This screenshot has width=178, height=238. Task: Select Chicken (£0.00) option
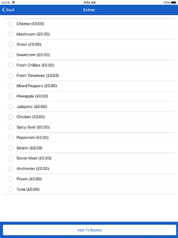89,117
